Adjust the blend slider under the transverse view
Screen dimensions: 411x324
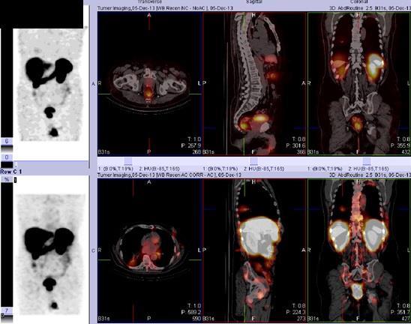(x=128, y=161)
